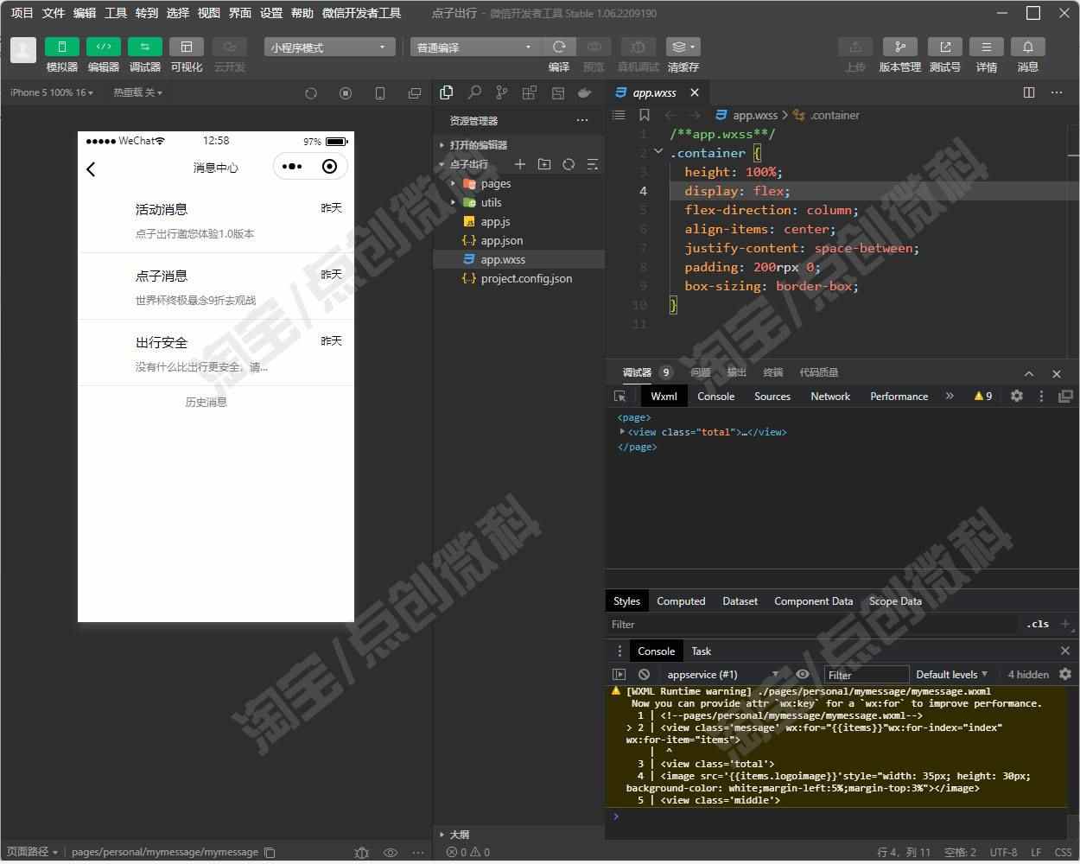Open the Default levels dropdown

[x=951, y=675]
